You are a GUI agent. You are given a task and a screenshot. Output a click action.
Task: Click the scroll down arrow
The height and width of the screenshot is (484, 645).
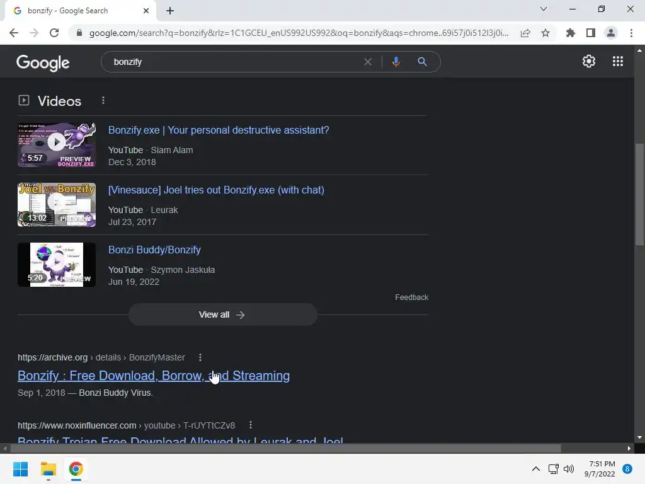[639, 437]
